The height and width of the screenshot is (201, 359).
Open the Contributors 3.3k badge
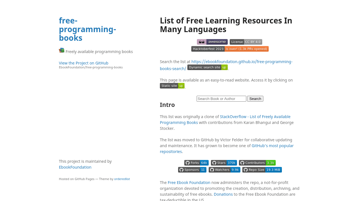pos(257,163)
